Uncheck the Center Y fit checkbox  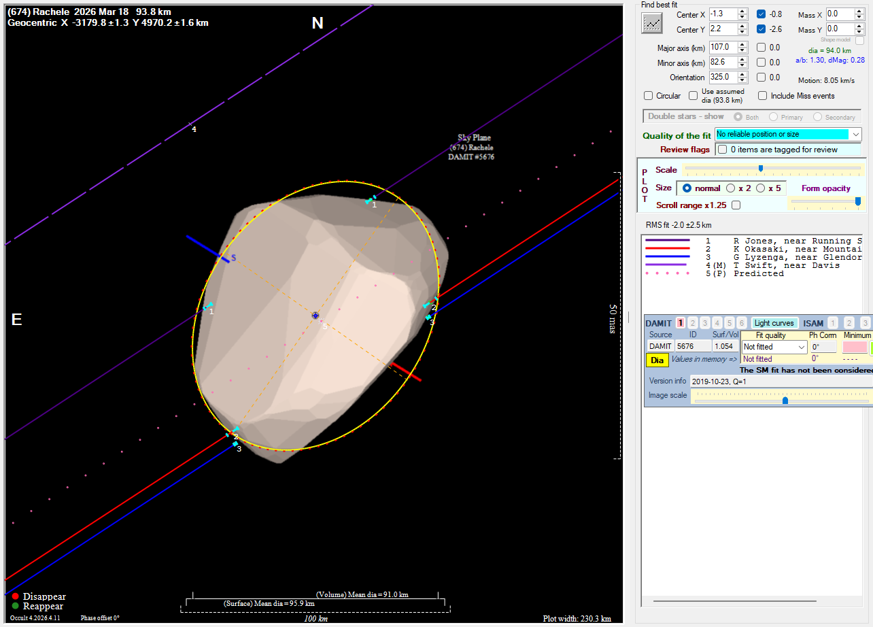tap(761, 29)
